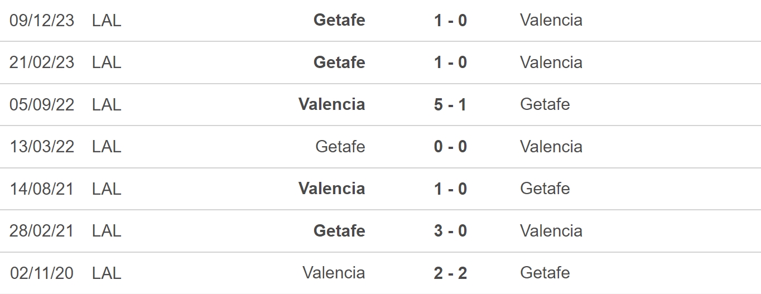
Task: Click Valencia away team on 09/12/23 row
Action: (x=551, y=20)
